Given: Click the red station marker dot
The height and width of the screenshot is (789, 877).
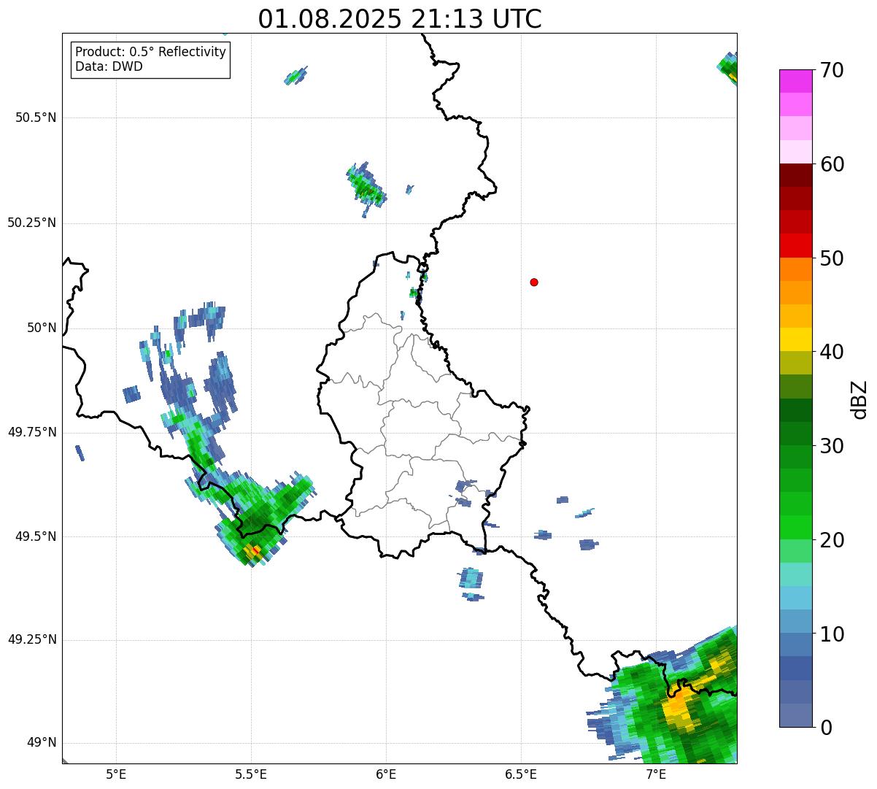Looking at the screenshot, I should click(x=534, y=282).
